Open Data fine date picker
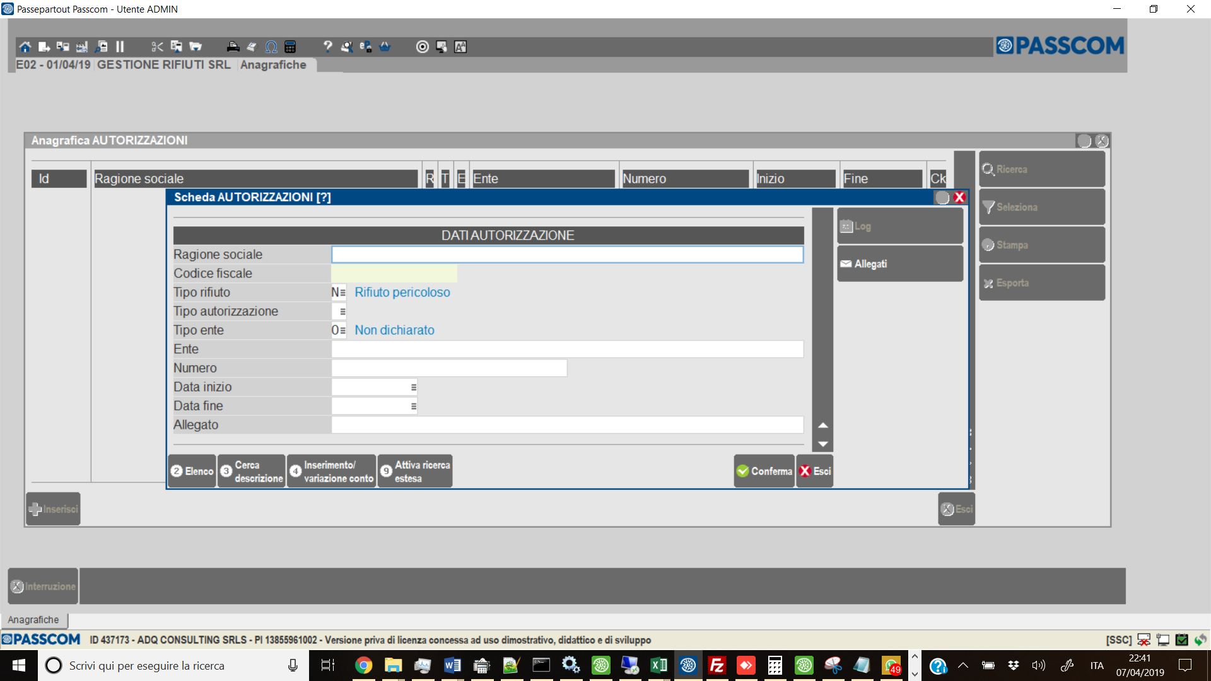The height and width of the screenshot is (681, 1211). (413, 406)
